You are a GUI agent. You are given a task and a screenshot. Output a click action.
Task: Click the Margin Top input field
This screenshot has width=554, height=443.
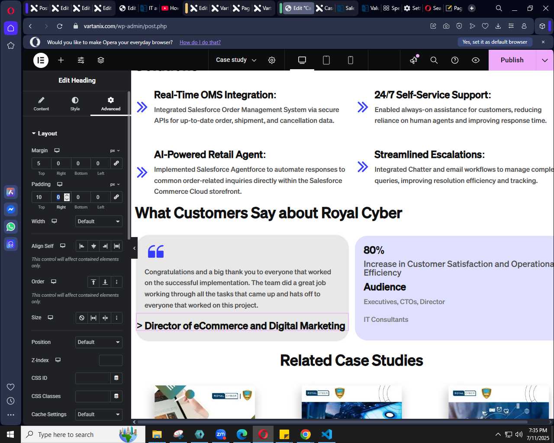click(41, 163)
